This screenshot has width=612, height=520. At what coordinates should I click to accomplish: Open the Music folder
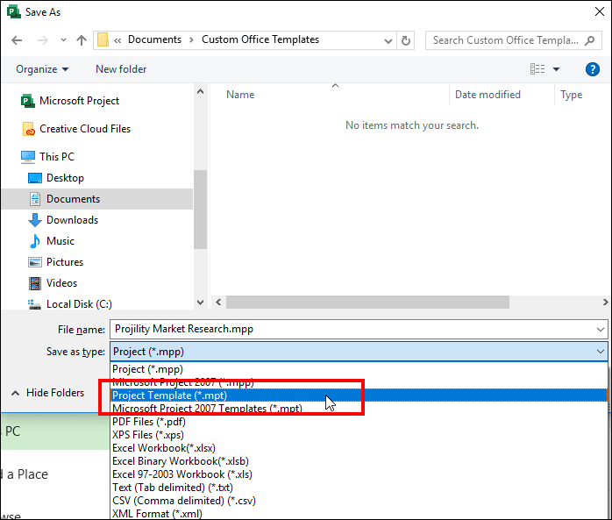(x=60, y=241)
